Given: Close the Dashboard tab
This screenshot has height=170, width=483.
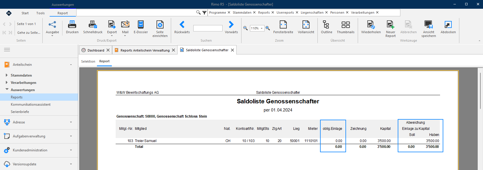Looking at the screenshot, I should pos(108,50).
